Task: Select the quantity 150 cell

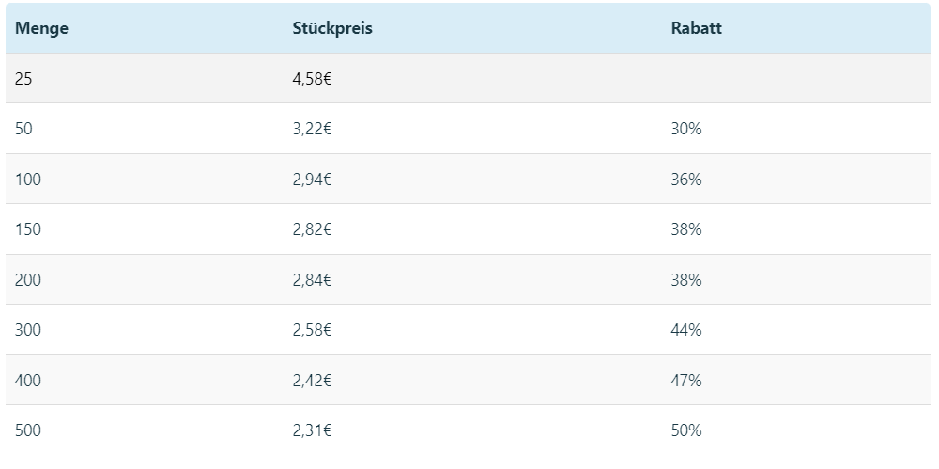Action: pyautogui.click(x=28, y=229)
